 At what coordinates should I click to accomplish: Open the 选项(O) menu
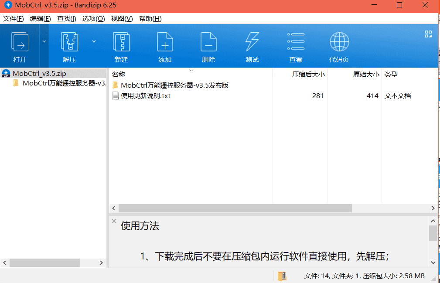pyautogui.click(x=93, y=19)
